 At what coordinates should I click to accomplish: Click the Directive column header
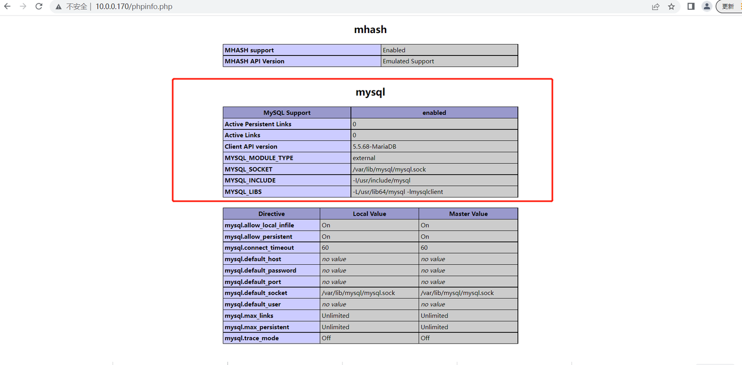click(x=271, y=214)
